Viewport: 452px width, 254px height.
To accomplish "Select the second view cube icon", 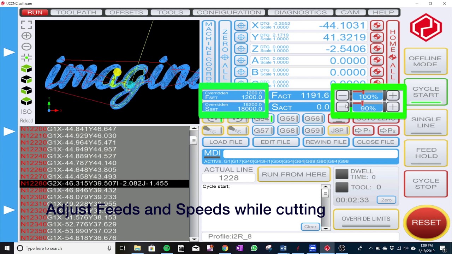I will coord(26,80).
